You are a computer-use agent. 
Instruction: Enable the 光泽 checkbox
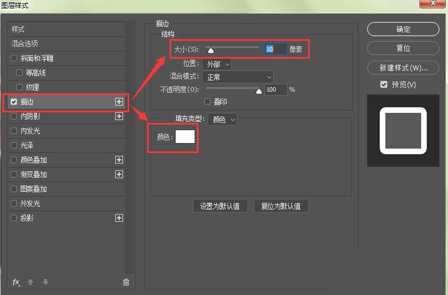point(13,145)
